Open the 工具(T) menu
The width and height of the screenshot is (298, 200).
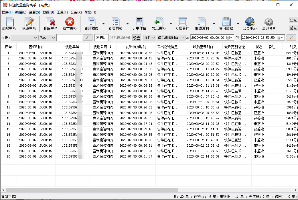point(62,12)
